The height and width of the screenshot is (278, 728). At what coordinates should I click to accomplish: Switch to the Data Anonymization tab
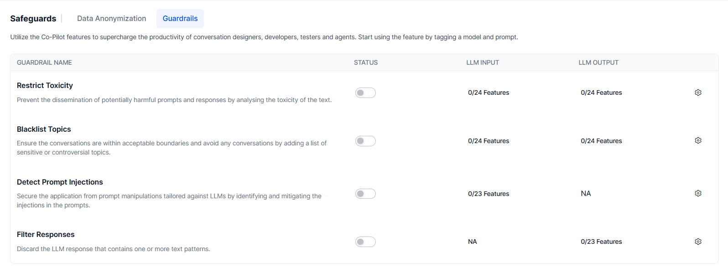pyautogui.click(x=111, y=19)
